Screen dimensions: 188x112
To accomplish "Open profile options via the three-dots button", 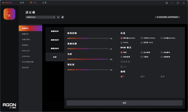I will coord(58,17).
